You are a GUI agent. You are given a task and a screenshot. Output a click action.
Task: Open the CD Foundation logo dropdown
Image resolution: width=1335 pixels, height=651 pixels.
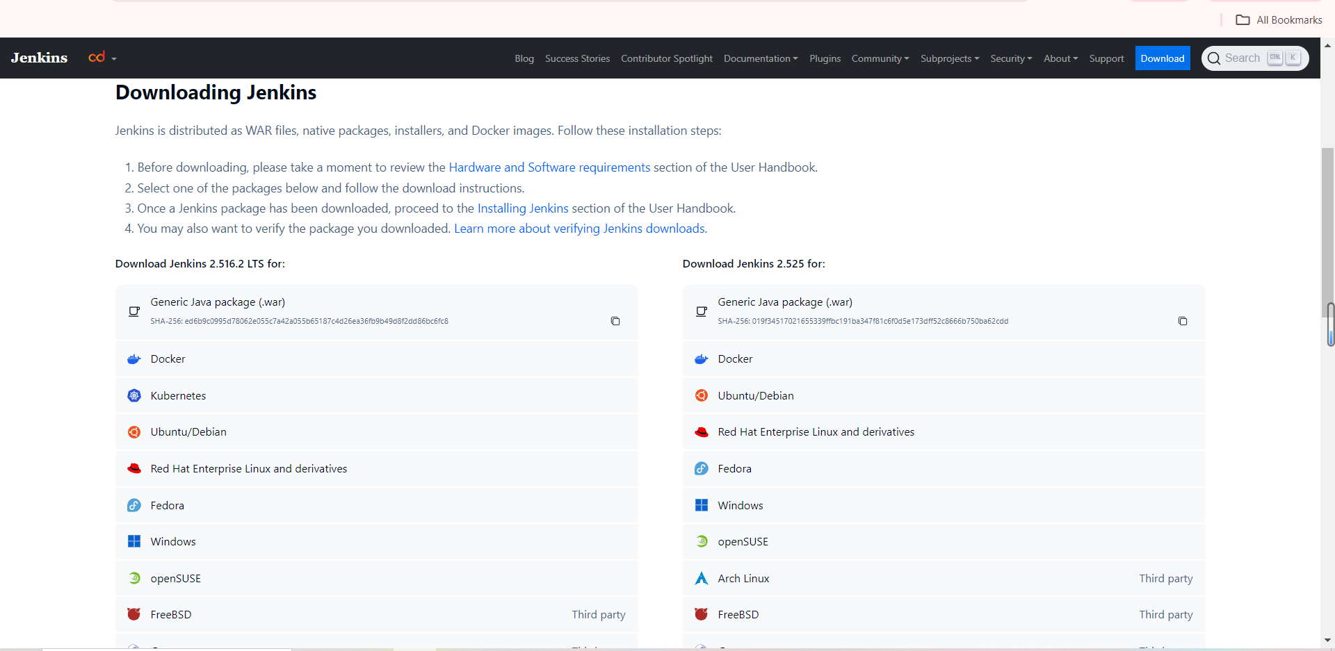(x=102, y=58)
